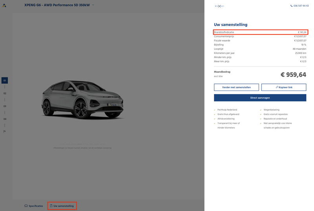Click the 'Minder km. prijs' row label

point(223,57)
